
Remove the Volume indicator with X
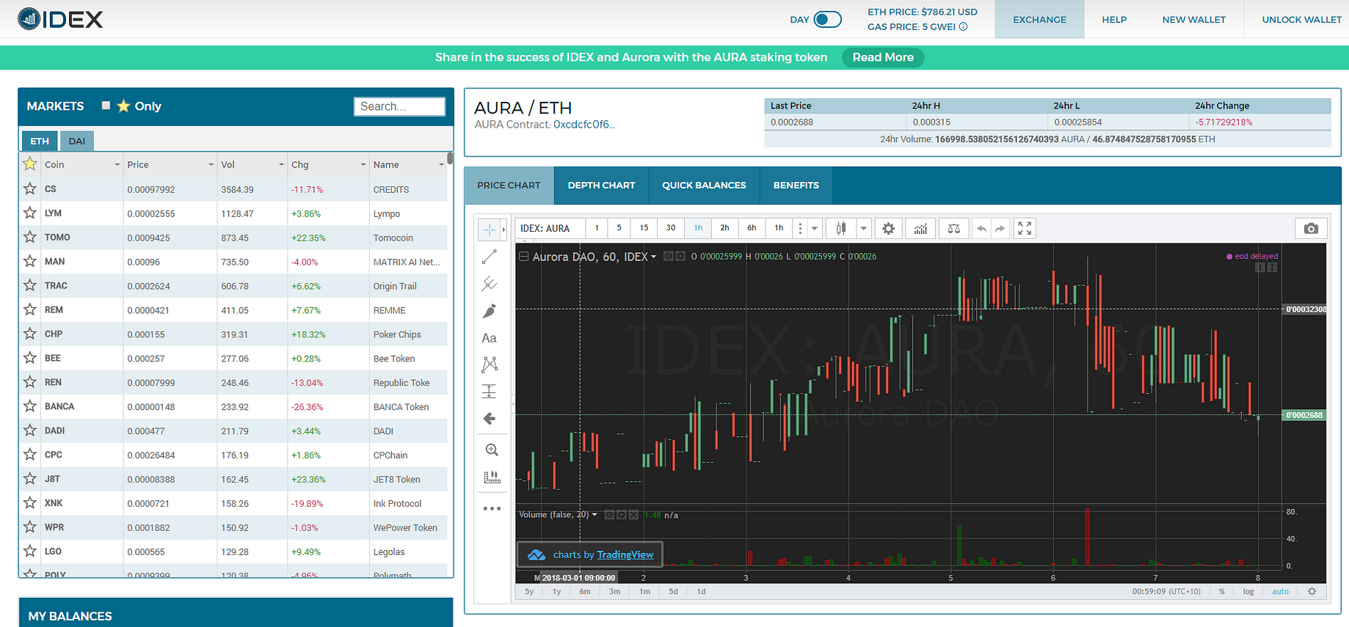pyautogui.click(x=633, y=515)
